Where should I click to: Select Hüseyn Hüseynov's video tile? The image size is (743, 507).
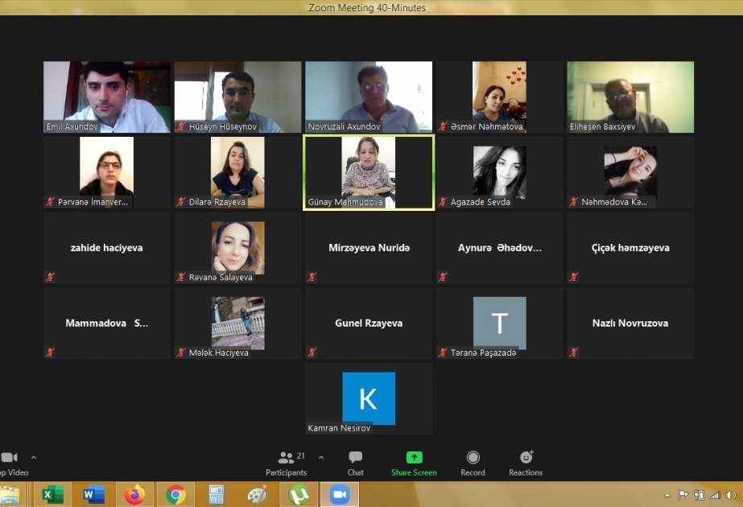(x=238, y=97)
